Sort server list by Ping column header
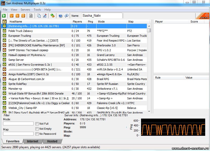The image size is (210, 151). (x=90, y=22)
